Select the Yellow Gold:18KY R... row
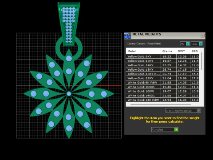Image resolution: width=213 pixels, height=160 pixels. click(162, 74)
